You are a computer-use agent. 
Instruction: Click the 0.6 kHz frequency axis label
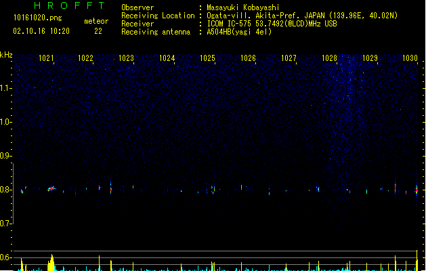tap(5, 257)
